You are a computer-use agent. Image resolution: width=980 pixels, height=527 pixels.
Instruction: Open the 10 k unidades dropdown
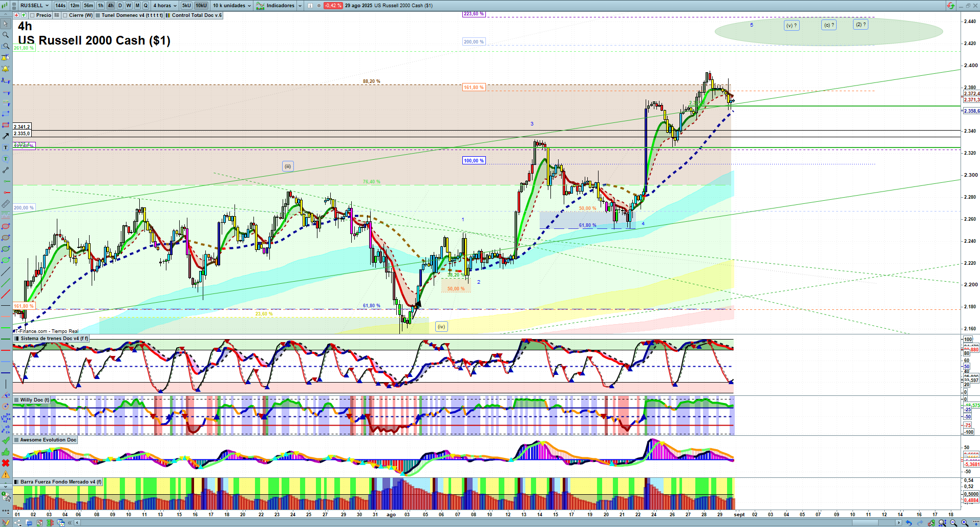pyautogui.click(x=232, y=6)
